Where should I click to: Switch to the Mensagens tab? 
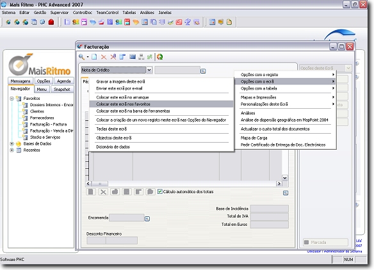[x=20, y=81]
